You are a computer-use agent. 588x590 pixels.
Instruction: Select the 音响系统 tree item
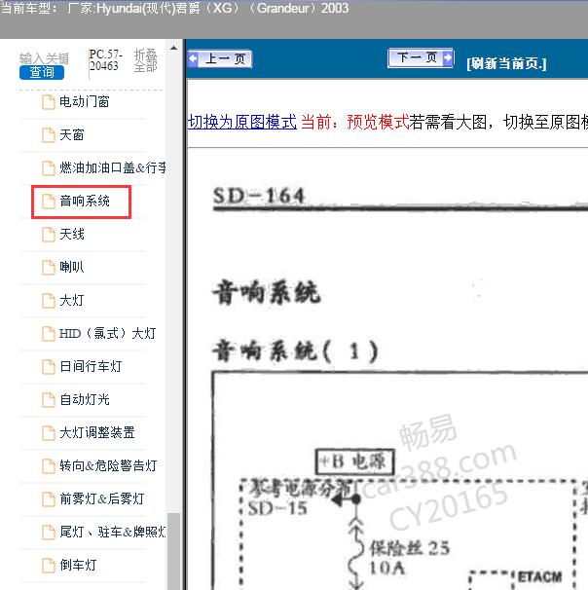coord(85,201)
